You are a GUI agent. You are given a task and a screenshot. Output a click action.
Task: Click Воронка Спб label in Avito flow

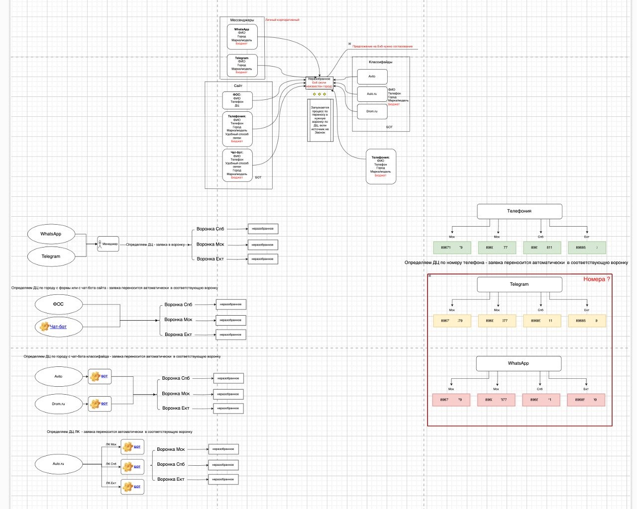tap(176, 378)
